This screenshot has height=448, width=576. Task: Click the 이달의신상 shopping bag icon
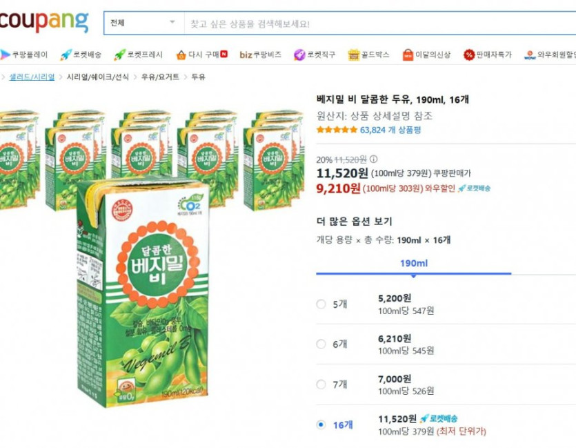point(408,55)
